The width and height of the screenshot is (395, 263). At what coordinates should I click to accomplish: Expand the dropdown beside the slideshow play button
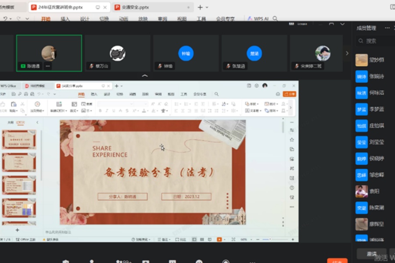[224, 238]
